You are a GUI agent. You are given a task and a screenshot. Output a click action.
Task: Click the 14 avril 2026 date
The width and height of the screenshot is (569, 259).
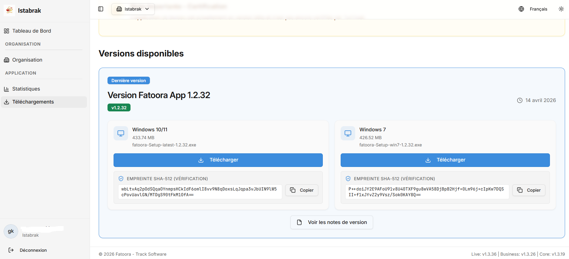click(541, 100)
